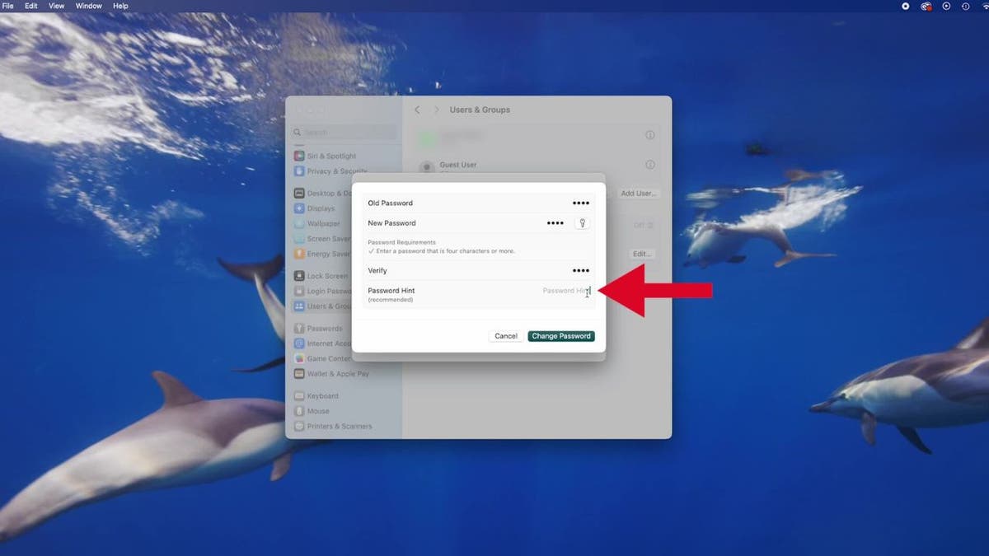Screen dimensions: 989x556
Task: Select Energy Saver icon in sidebar
Action: [x=299, y=254]
